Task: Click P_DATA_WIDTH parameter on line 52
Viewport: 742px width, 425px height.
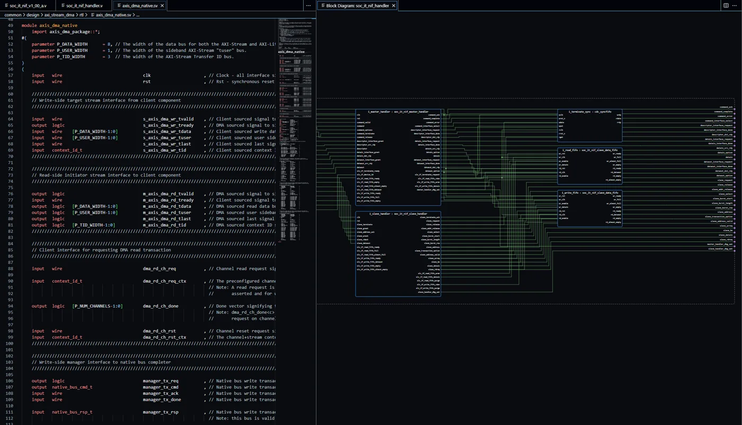Action: click(x=72, y=44)
